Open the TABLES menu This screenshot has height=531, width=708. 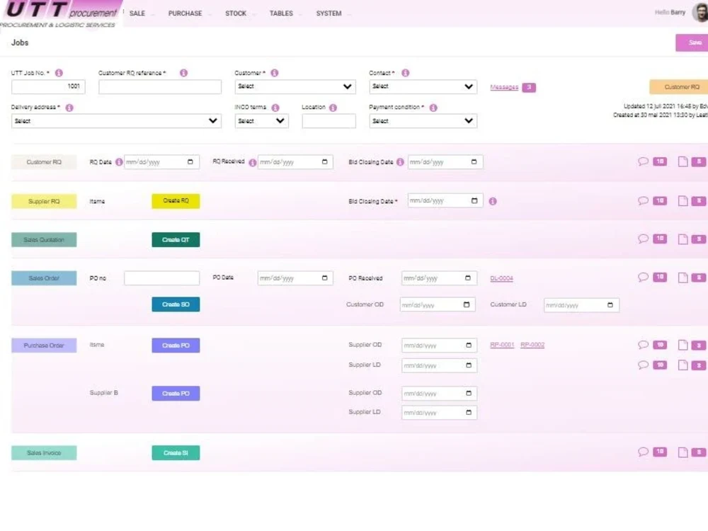[x=281, y=13]
